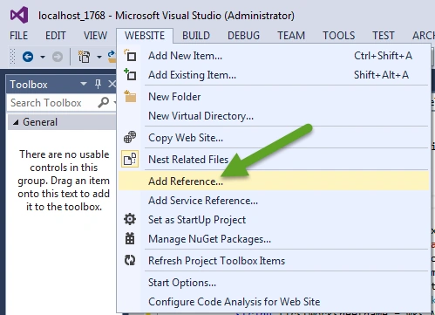Click the greyed-out navigate forward arrow
The image size is (435, 315).
pos(58,57)
